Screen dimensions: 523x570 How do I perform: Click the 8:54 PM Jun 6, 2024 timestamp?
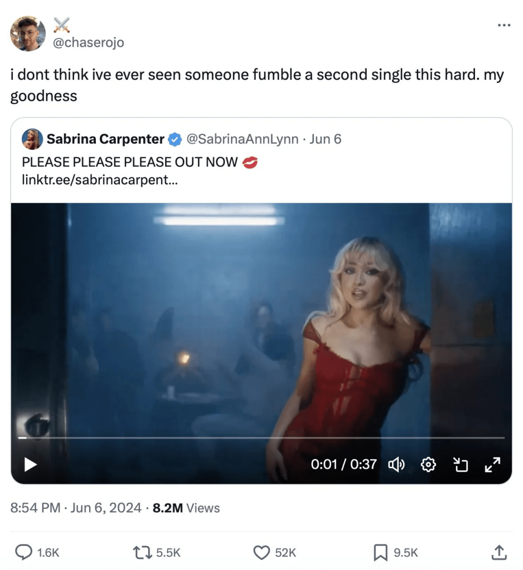pyautogui.click(x=76, y=508)
